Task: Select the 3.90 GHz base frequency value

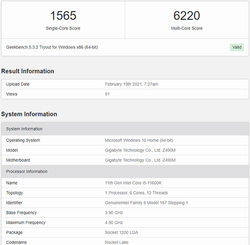Action: tap(114, 213)
